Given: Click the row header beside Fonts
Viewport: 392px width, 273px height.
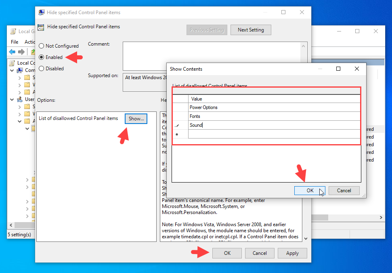Looking at the screenshot, I should (180, 116).
